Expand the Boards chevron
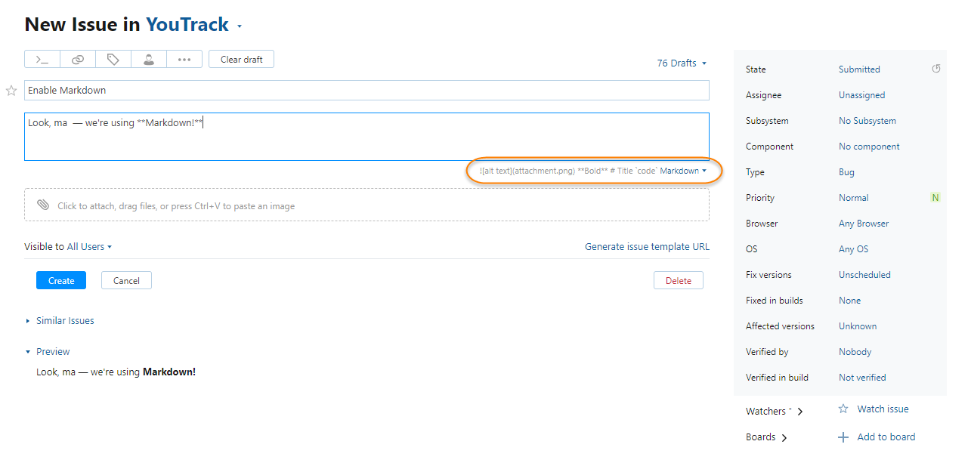This screenshot has width=971, height=469. point(784,437)
